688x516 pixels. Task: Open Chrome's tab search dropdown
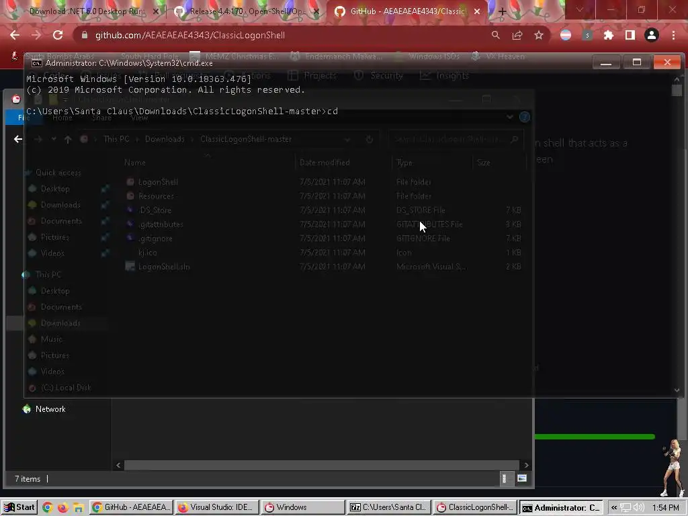(x=580, y=9)
